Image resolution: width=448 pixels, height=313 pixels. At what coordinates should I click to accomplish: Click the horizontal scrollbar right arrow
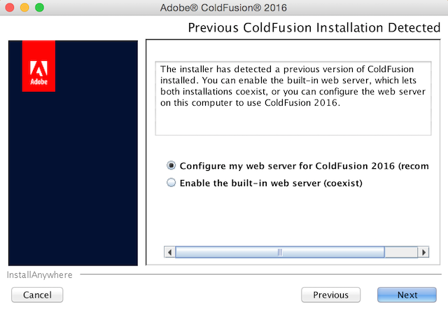423,252
